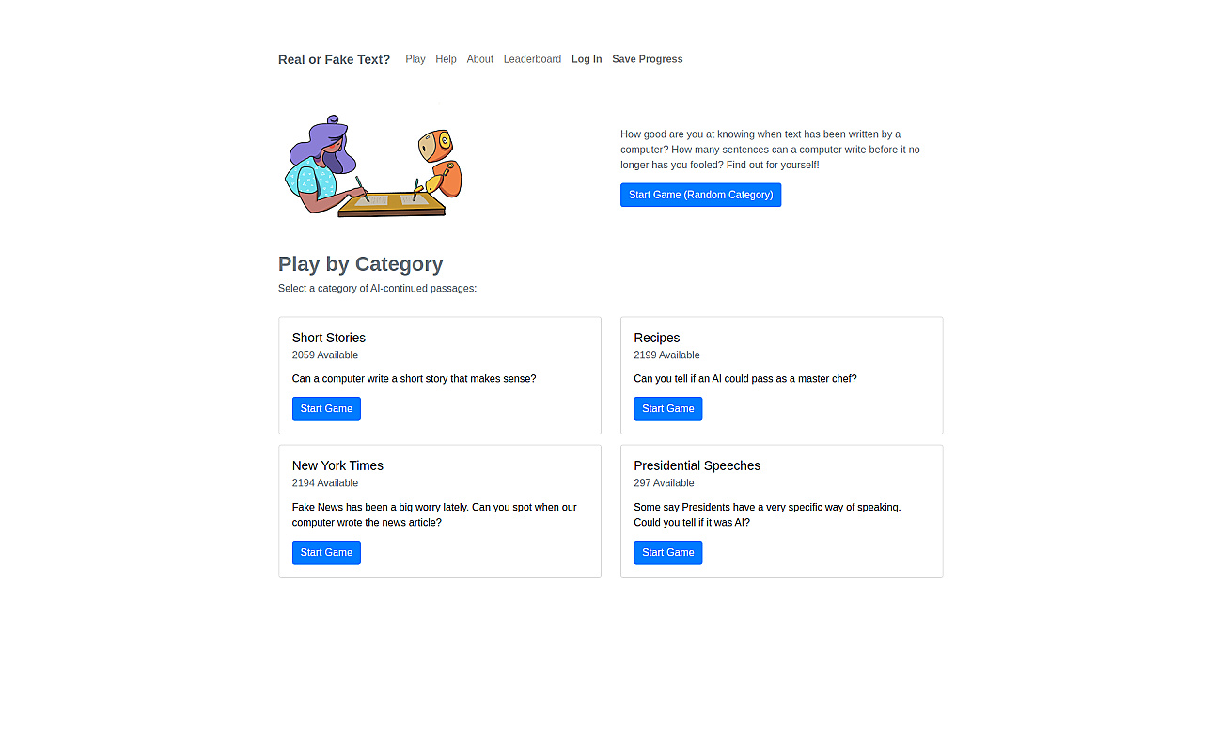Start Game for Recipes category
The height and width of the screenshot is (741, 1222).
coord(667,409)
